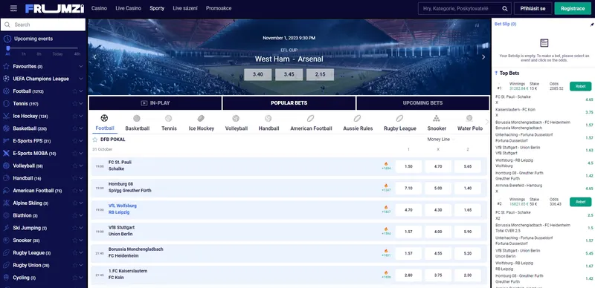595x288 pixels.
Task: Select the Basketball sport tab
Action: 137,122
